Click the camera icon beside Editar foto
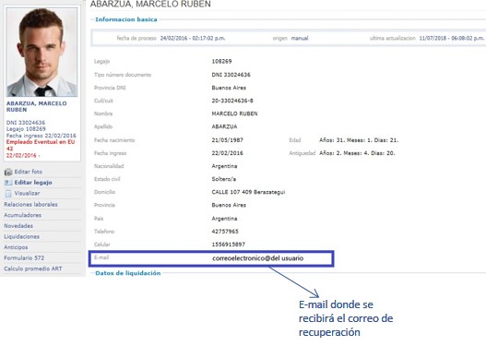The width and height of the screenshot is (486, 346). (x=8, y=172)
